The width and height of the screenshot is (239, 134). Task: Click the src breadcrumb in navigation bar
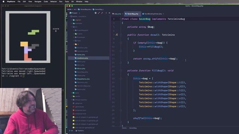pos(75,9)
